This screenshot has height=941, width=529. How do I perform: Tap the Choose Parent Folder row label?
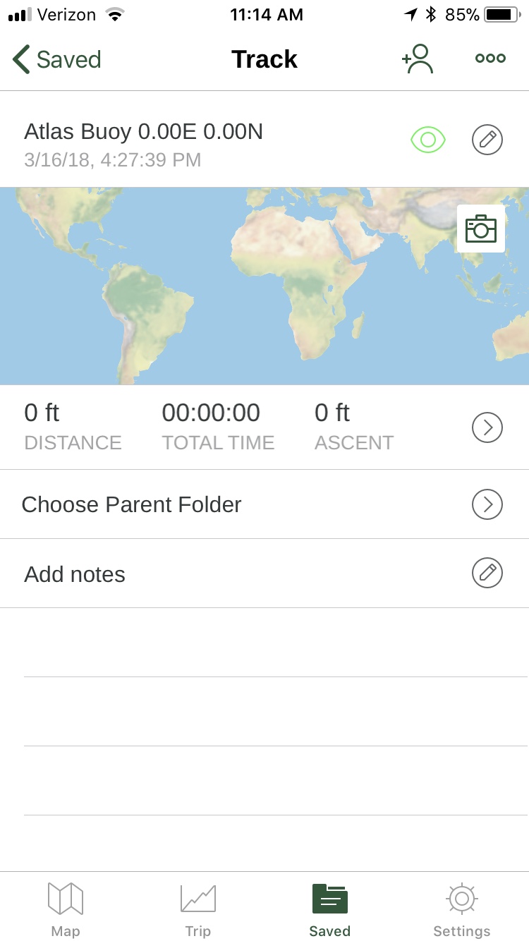[132, 504]
